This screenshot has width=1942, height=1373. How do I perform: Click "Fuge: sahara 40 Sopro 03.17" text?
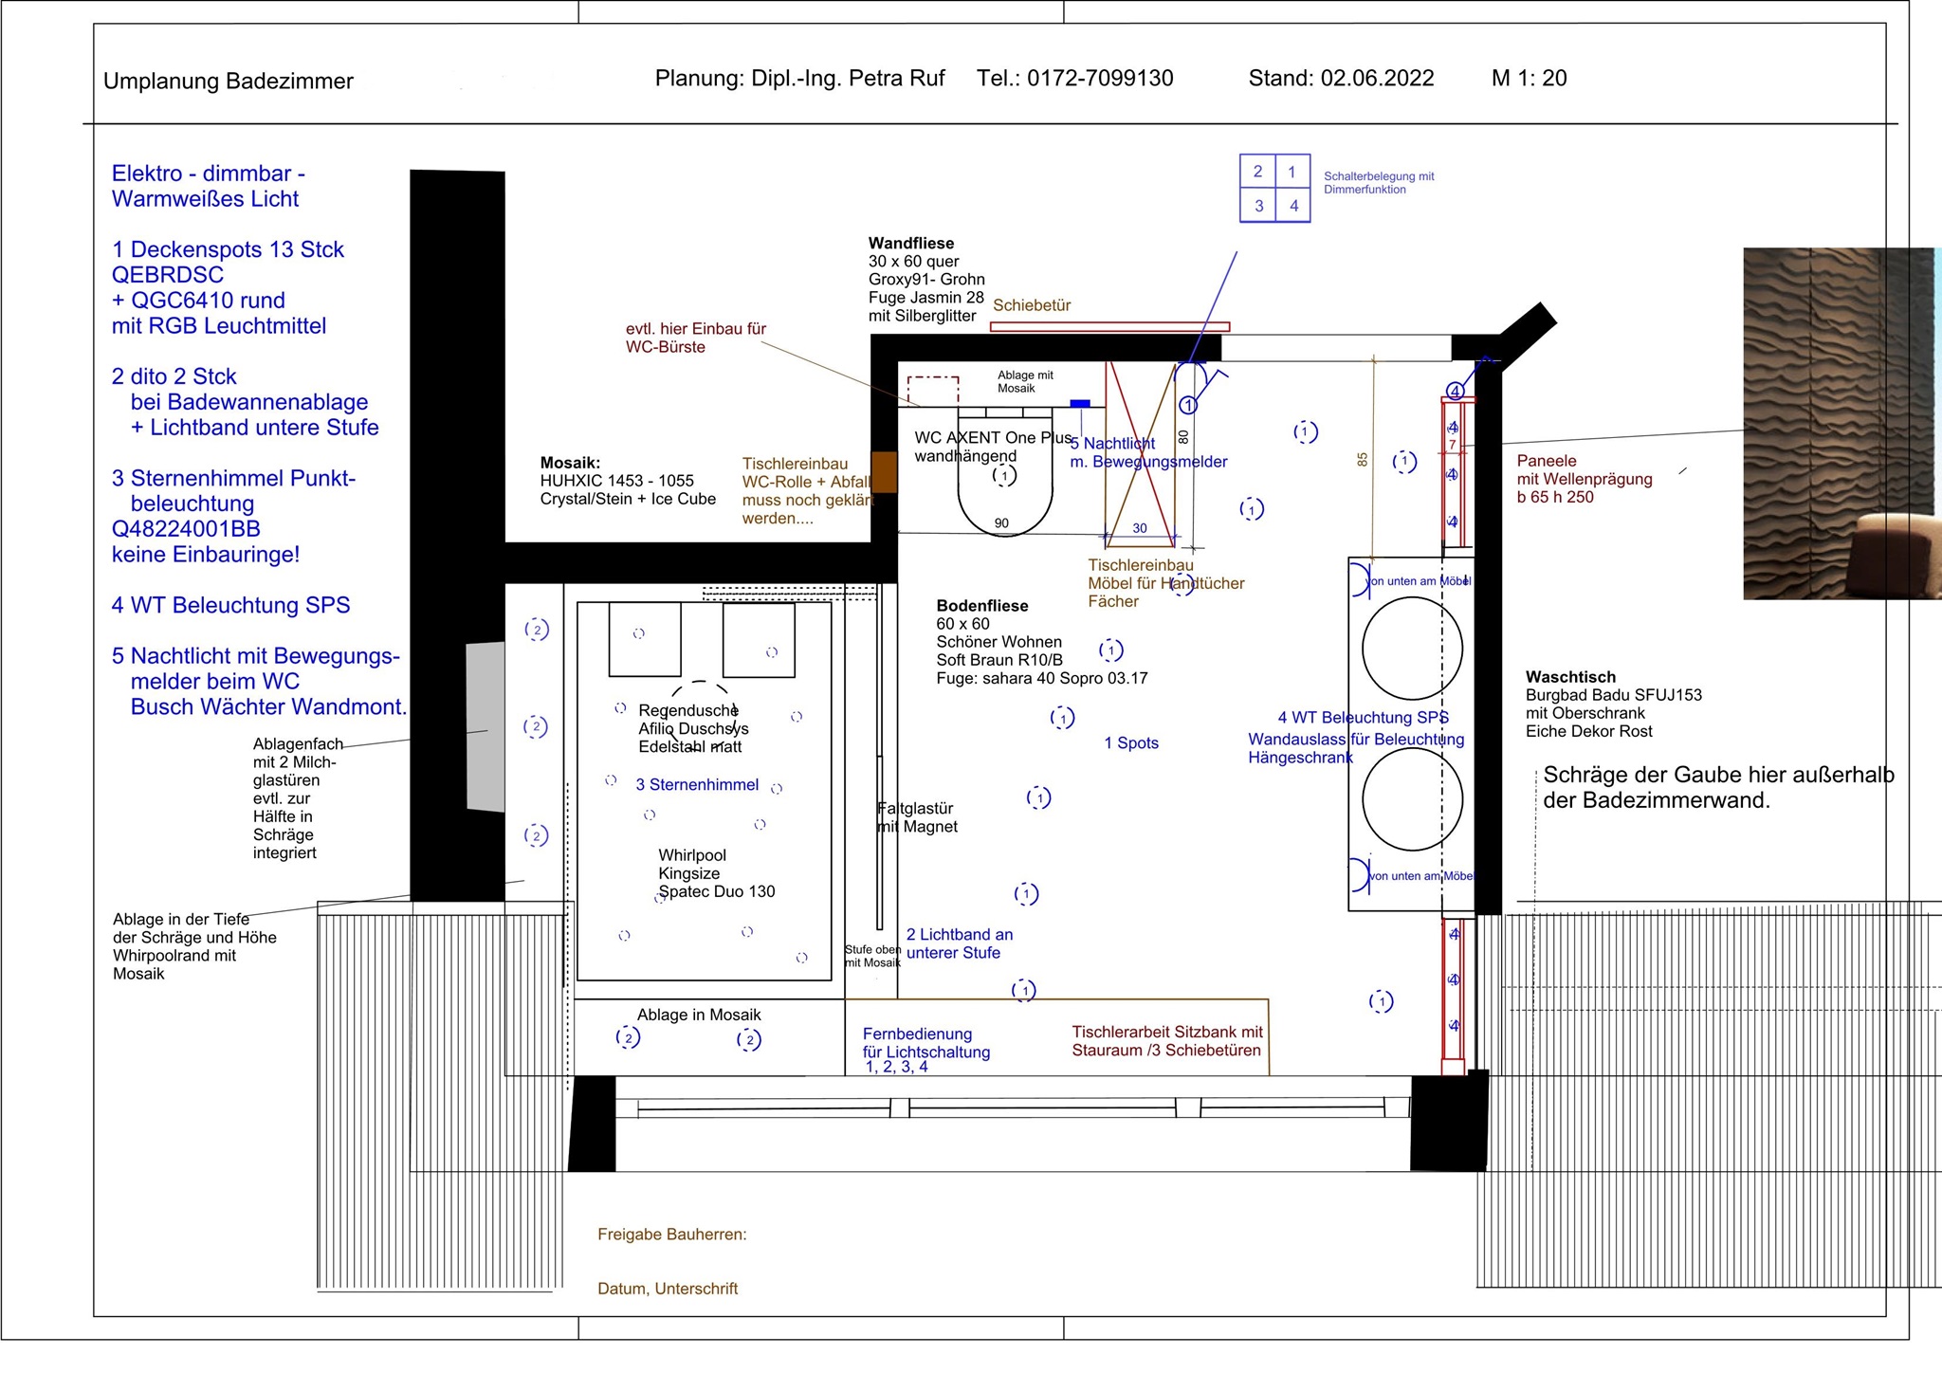click(x=1041, y=678)
